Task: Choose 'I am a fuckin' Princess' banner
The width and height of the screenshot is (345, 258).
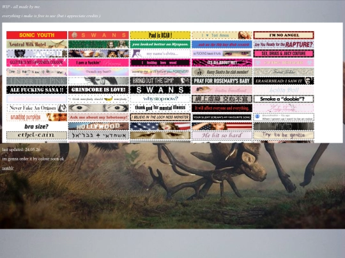Action: pos(98,62)
